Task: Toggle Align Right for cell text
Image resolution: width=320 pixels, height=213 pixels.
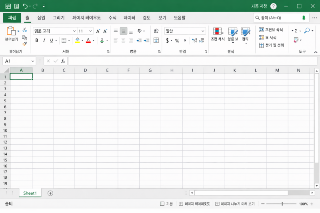Action: tap(131, 40)
